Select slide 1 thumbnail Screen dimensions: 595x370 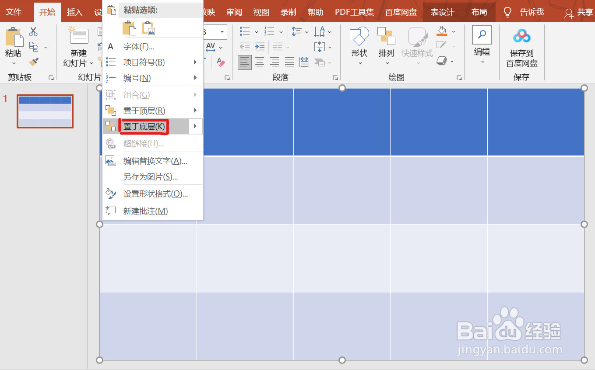click(x=45, y=111)
